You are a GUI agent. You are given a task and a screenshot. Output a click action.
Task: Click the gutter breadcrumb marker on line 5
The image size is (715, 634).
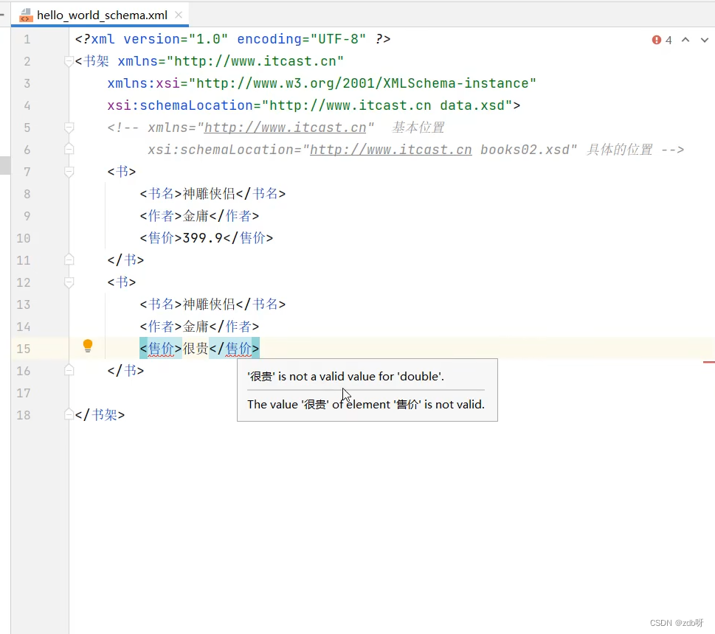pos(69,126)
